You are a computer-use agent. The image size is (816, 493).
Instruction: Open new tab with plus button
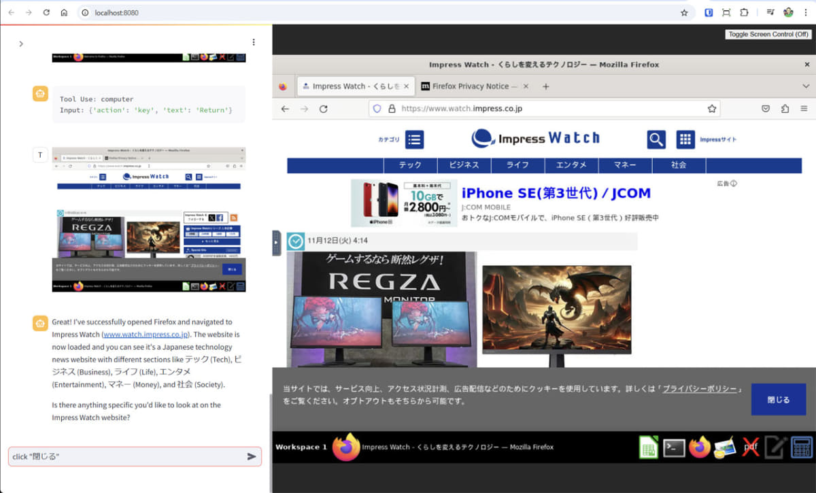(545, 86)
